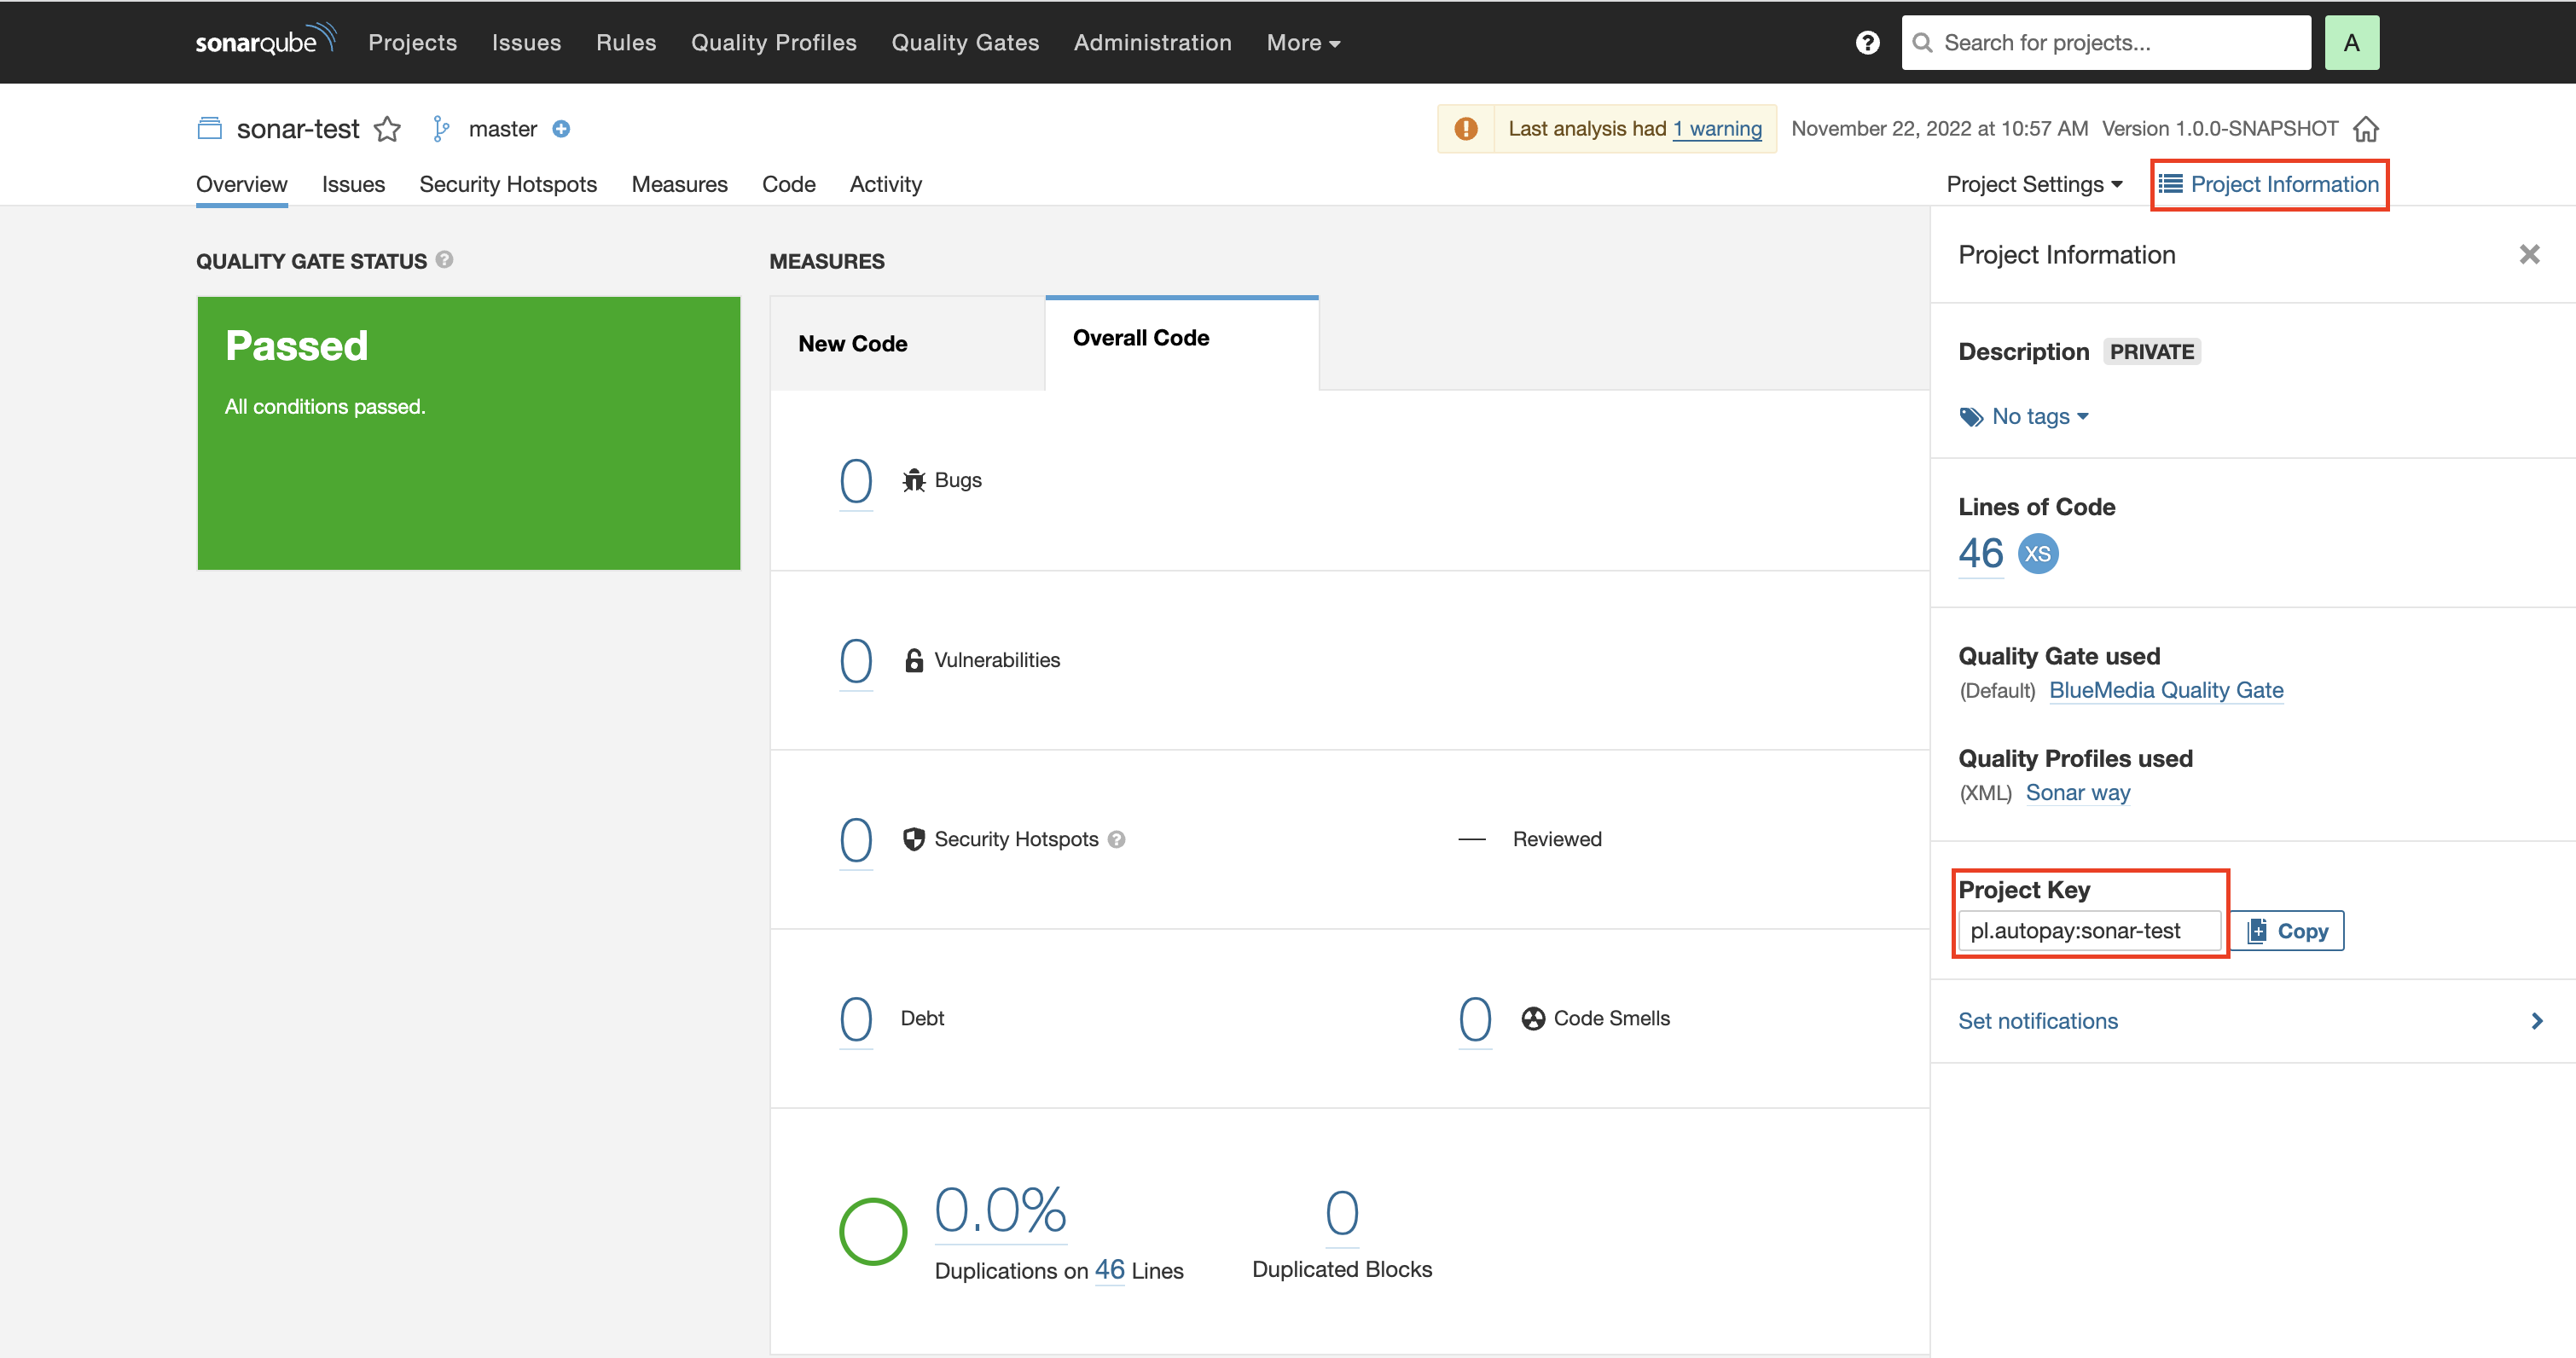Screen dimensions: 2576x1358
Task: Open the BlueMedia Quality Gate link
Action: (2165, 691)
